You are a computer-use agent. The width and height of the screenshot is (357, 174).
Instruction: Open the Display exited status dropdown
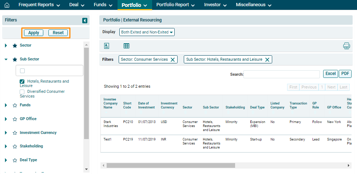tap(147, 32)
